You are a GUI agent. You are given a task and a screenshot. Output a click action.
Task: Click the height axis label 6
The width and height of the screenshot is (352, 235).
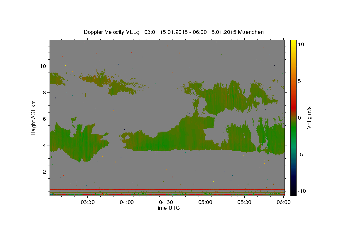[44, 119]
